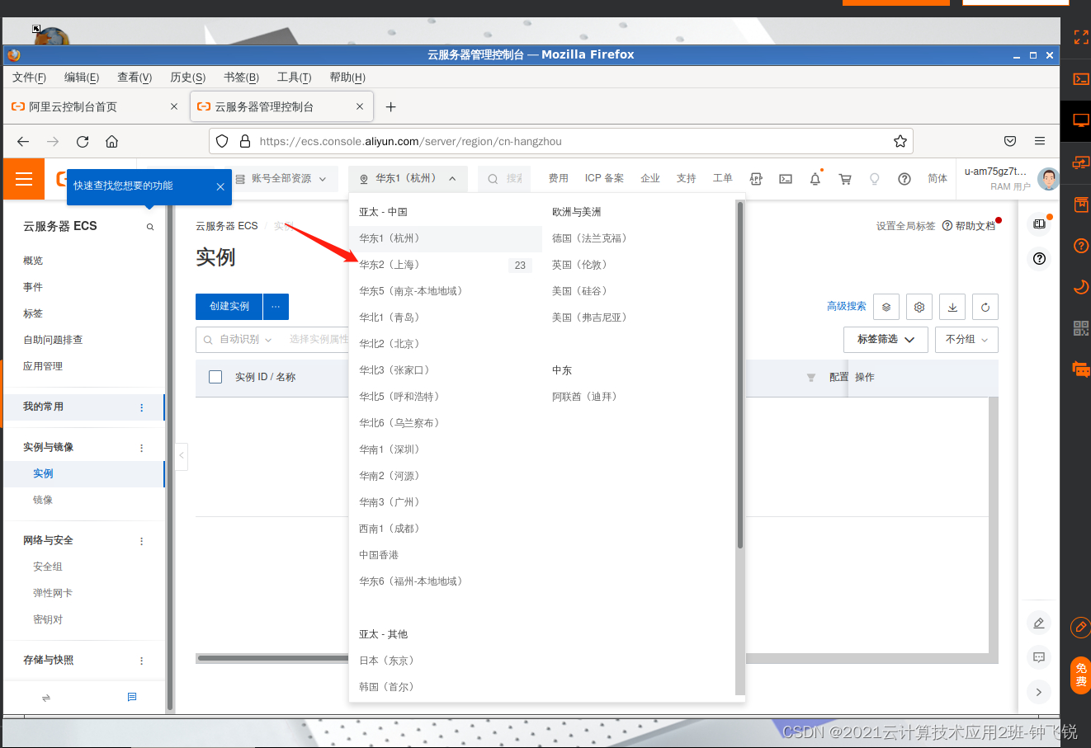This screenshot has height=748, width=1091.
Task: Click the layers icon next to advanced search
Action: [x=886, y=307]
